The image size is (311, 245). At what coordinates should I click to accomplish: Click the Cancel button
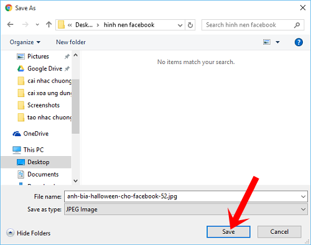pyautogui.click(x=279, y=232)
